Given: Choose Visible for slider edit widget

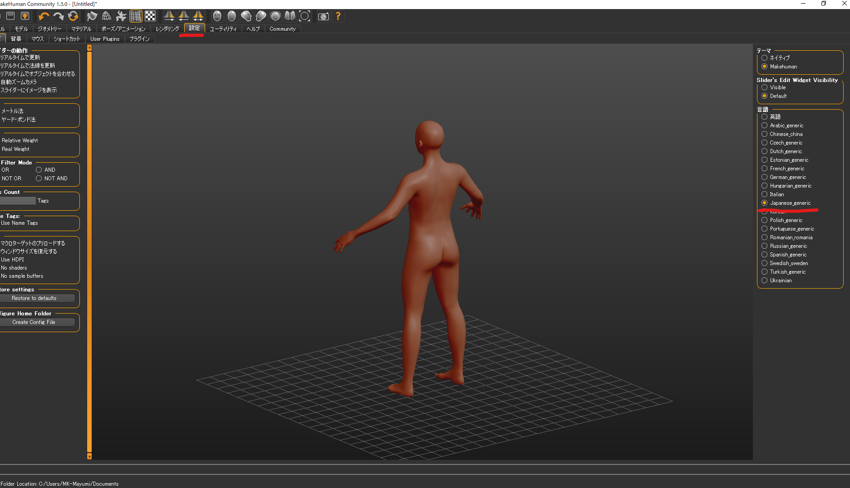Looking at the screenshot, I should pos(765,87).
